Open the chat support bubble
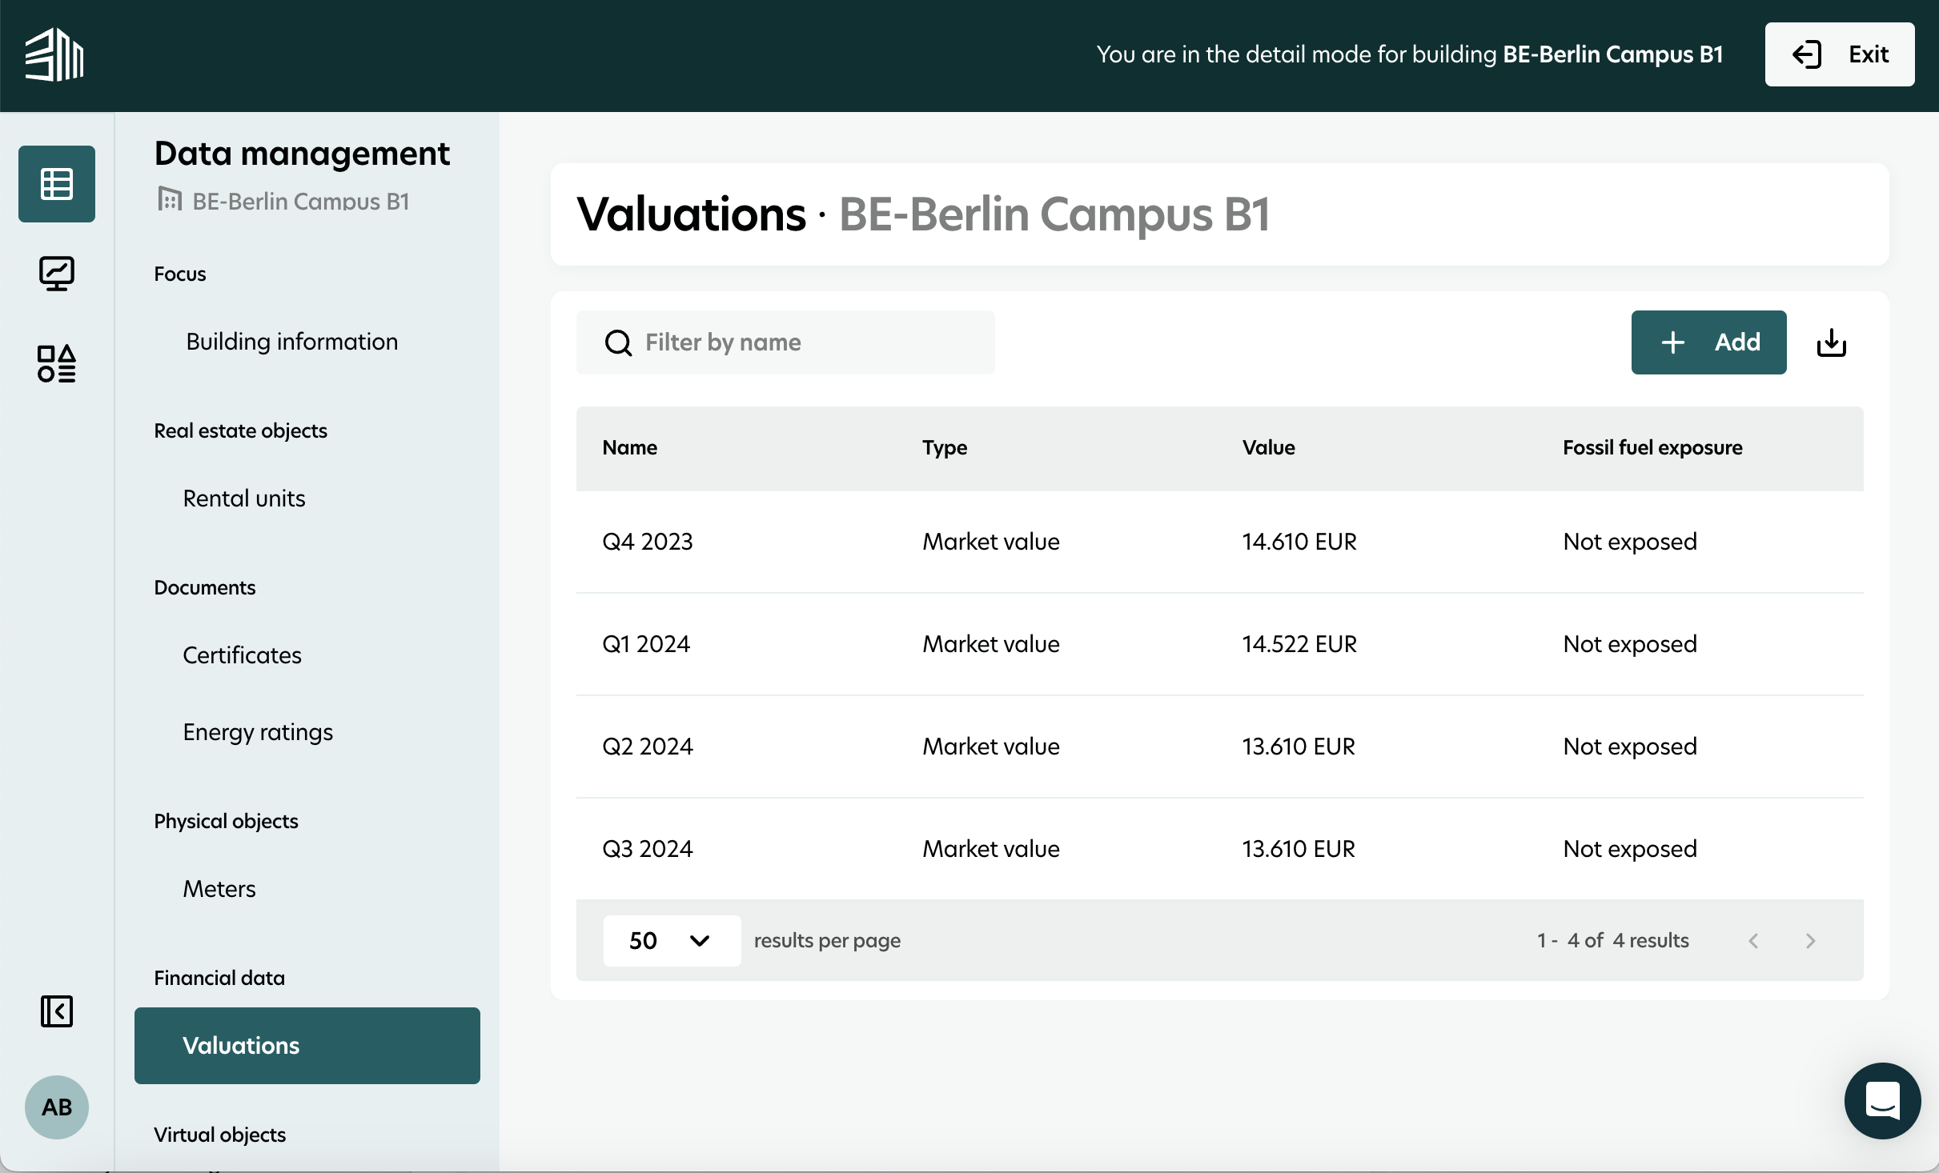 (1883, 1101)
